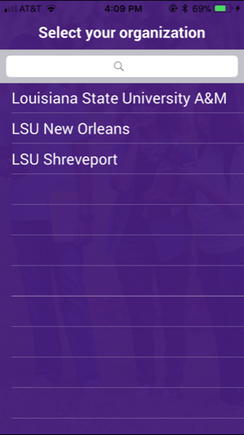The image size is (244, 435).
Task: Tap the magnifying glass search icon
Action: (119, 67)
